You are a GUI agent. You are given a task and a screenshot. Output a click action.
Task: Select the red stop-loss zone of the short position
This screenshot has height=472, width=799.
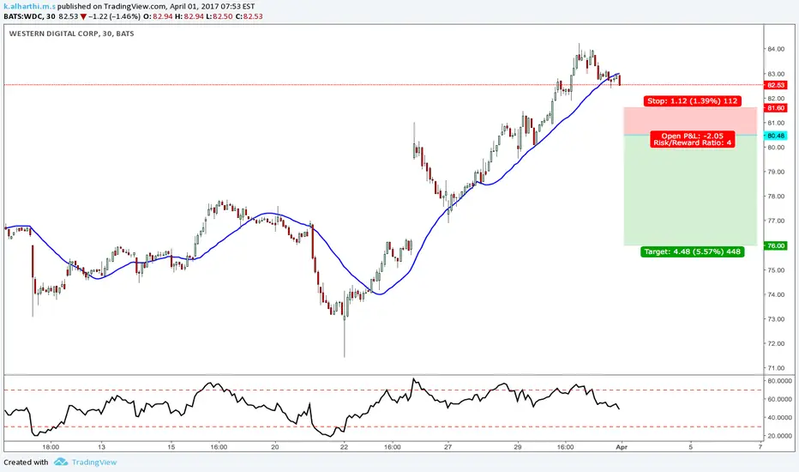point(690,122)
